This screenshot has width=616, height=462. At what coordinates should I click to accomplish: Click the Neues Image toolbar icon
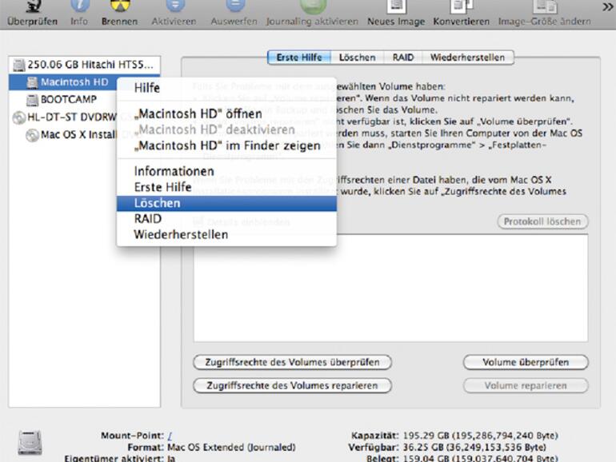click(396, 6)
